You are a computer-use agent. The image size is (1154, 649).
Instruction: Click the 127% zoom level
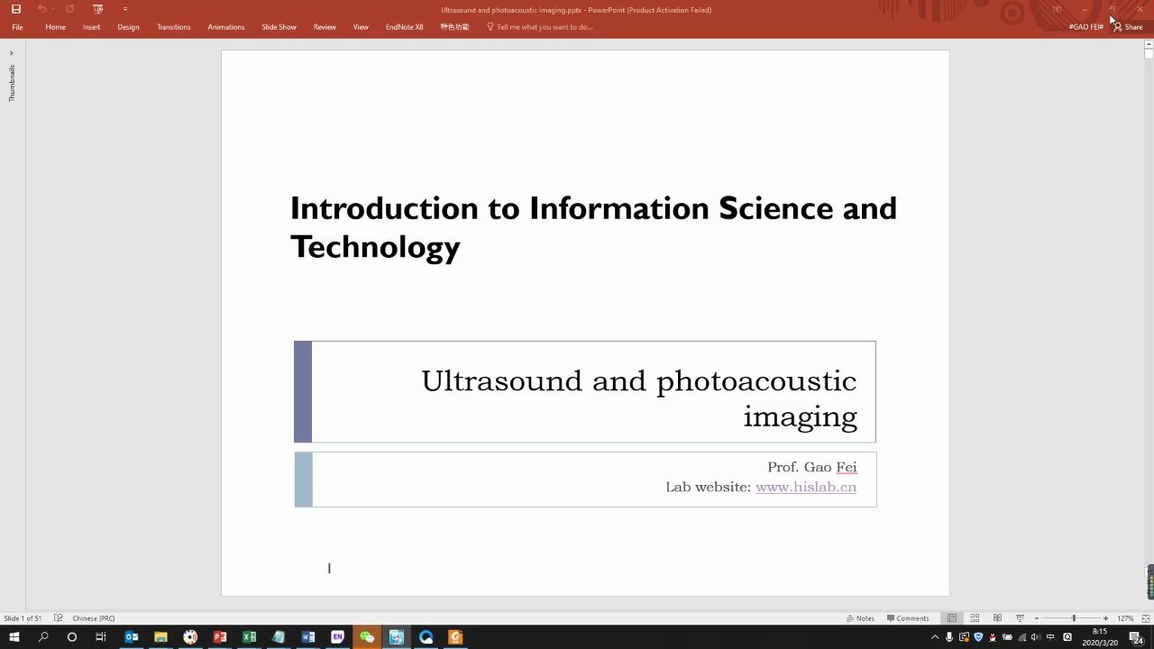[x=1125, y=618]
